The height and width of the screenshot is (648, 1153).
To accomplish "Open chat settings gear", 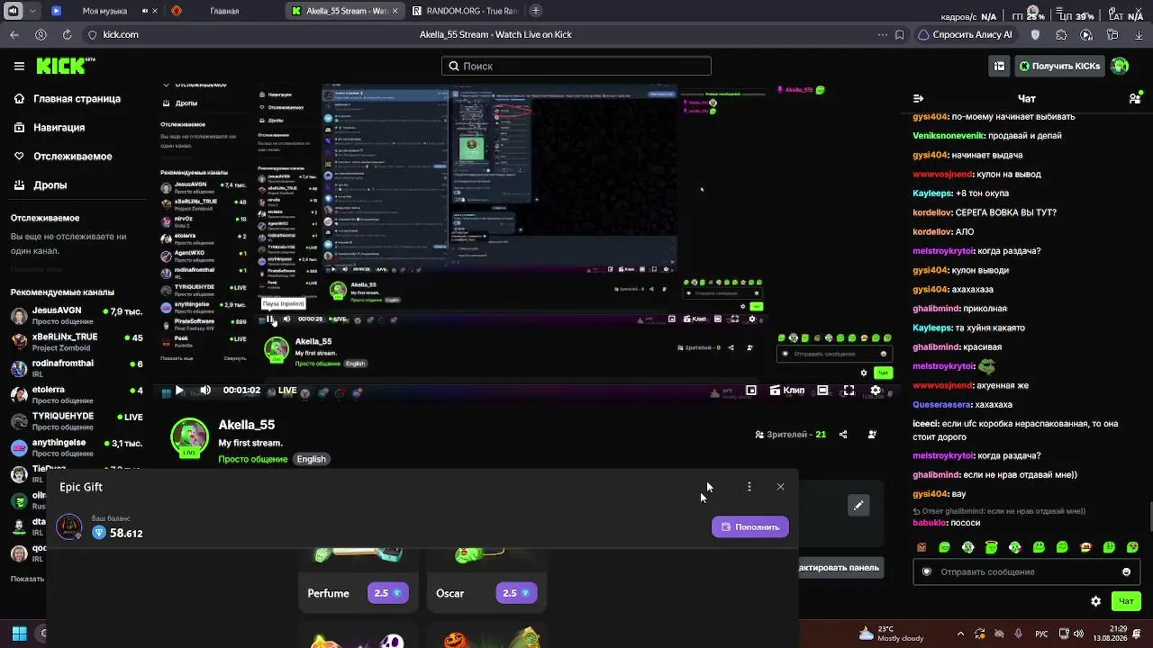I will [x=1096, y=601].
